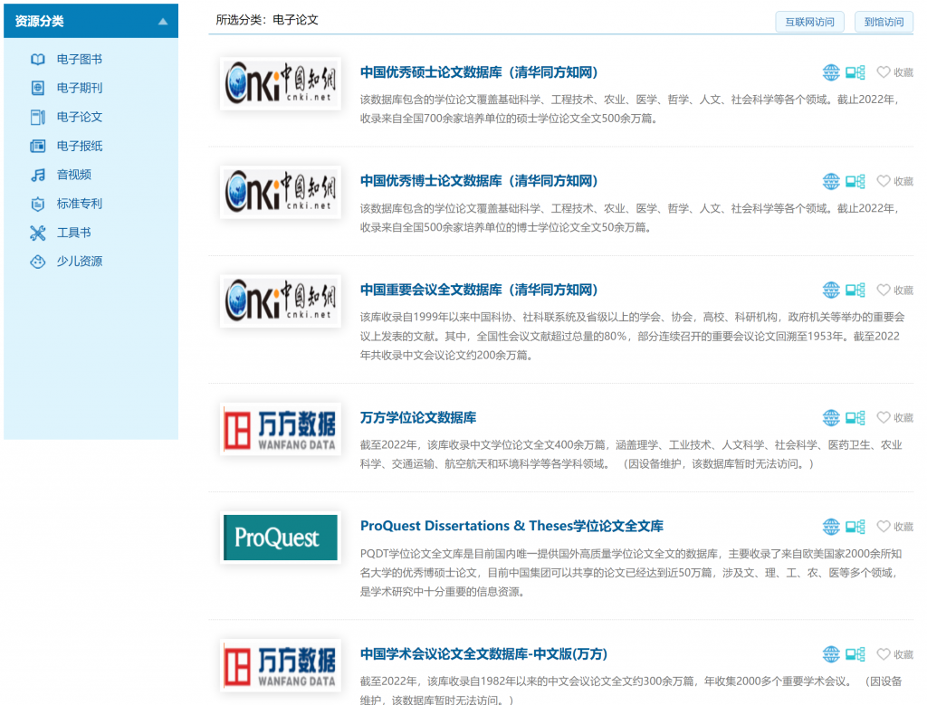Favorite 博士论文数据库 with heart icon
The width and height of the screenshot is (927, 705).
[884, 181]
